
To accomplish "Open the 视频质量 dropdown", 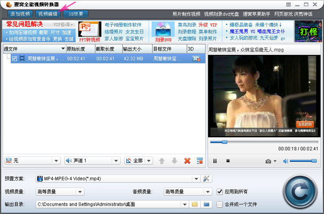I will (x=60, y=192).
